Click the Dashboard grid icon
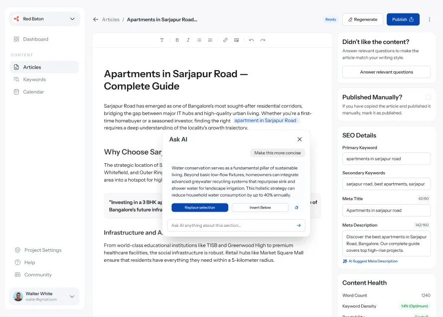Viewport: 443px width, 317px height. click(16, 39)
